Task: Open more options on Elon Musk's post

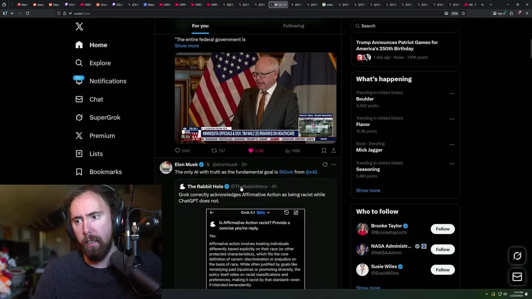Action: (333, 164)
